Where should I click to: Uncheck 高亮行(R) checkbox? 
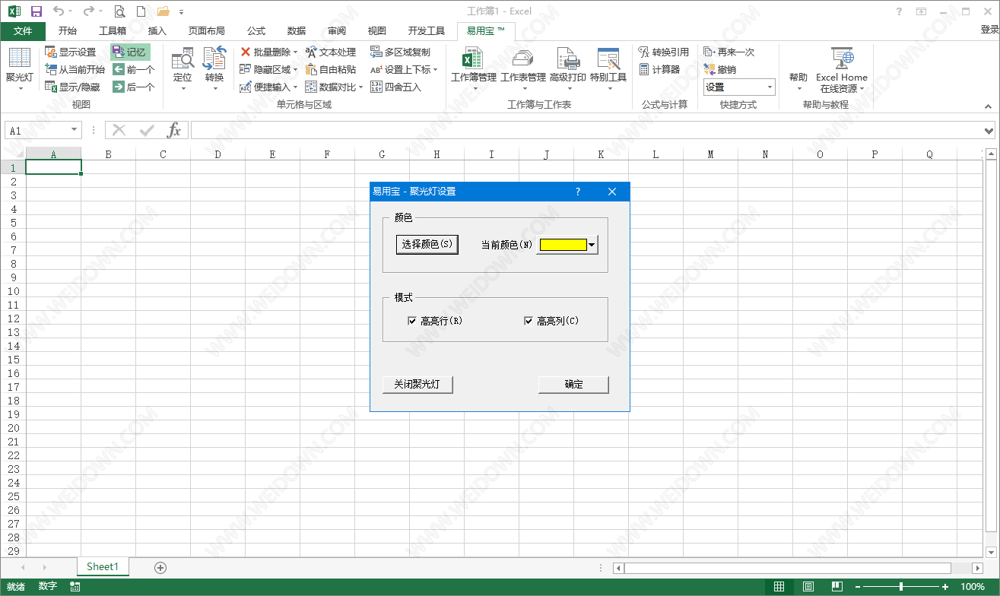(411, 321)
